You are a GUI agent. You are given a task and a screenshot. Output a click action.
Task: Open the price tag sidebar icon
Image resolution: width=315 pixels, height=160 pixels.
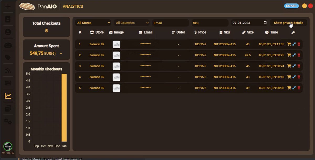coord(8,57)
